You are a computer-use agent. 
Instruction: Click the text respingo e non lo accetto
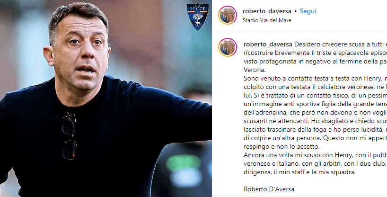click(281, 147)
